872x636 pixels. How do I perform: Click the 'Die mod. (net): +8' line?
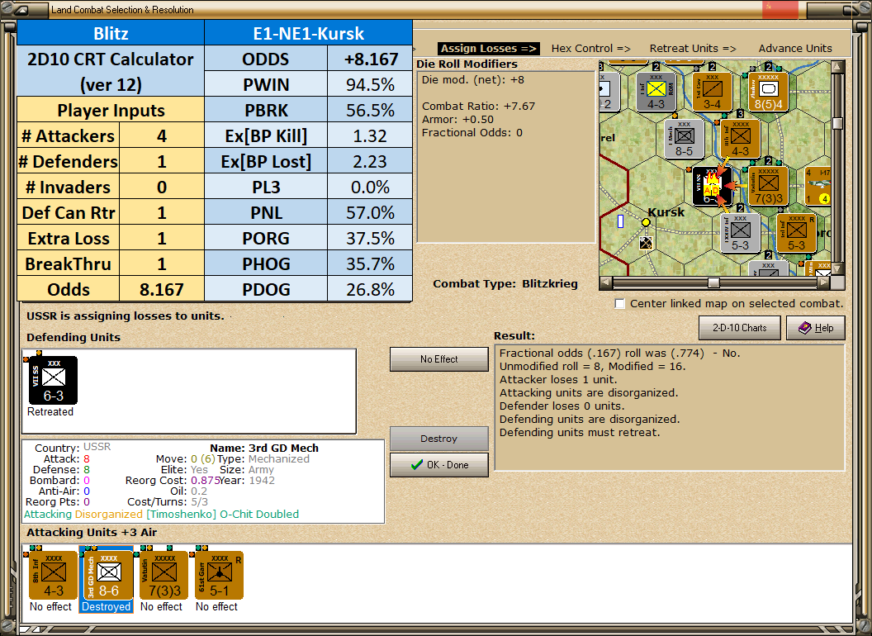(472, 79)
